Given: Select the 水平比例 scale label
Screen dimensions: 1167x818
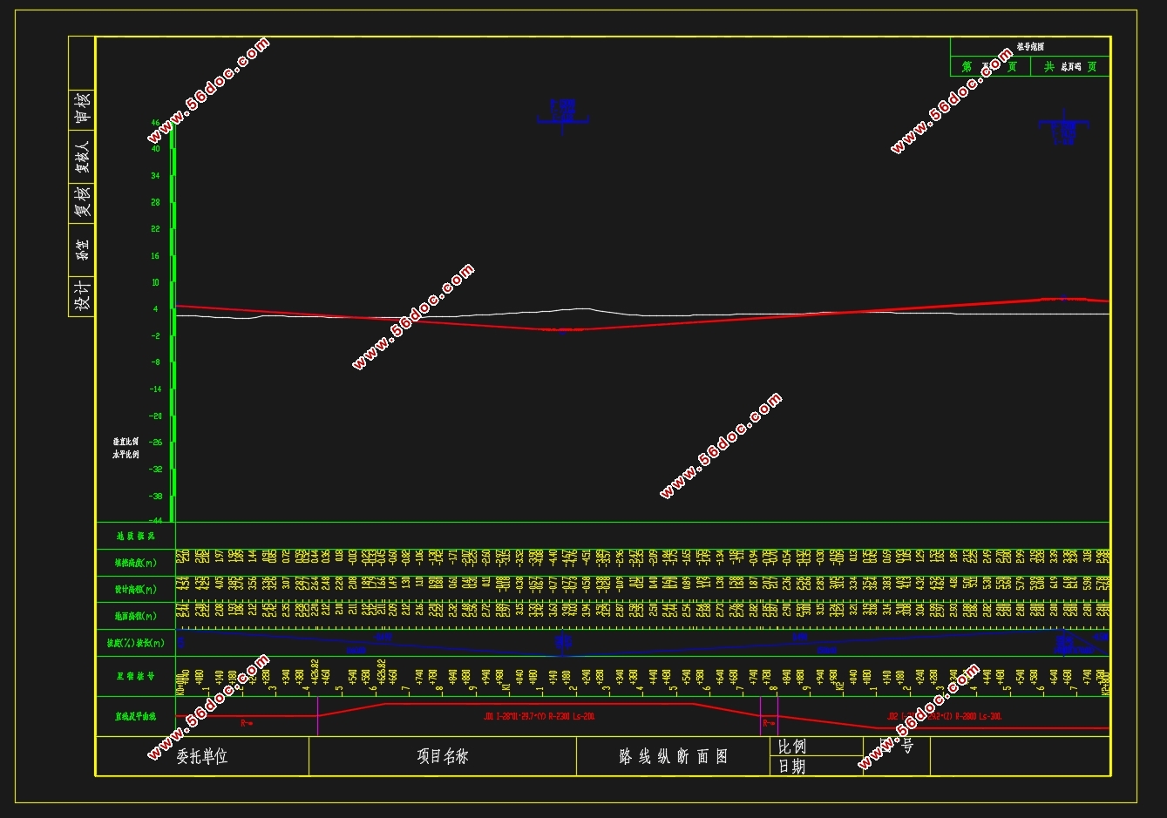Looking at the screenshot, I should point(126,454).
